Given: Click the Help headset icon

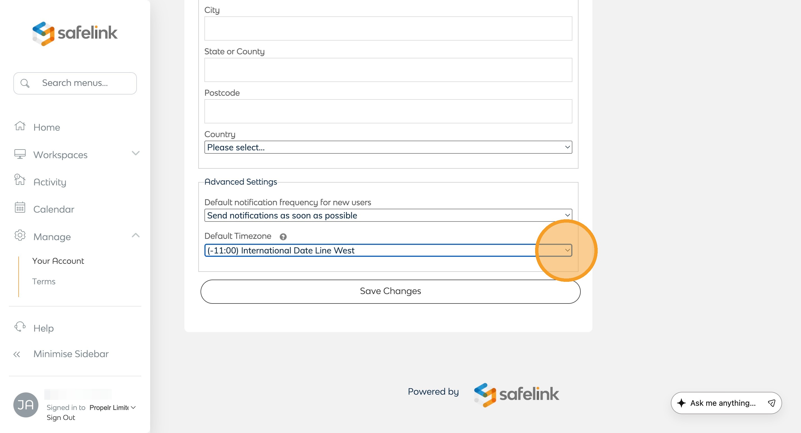Looking at the screenshot, I should coord(20,327).
